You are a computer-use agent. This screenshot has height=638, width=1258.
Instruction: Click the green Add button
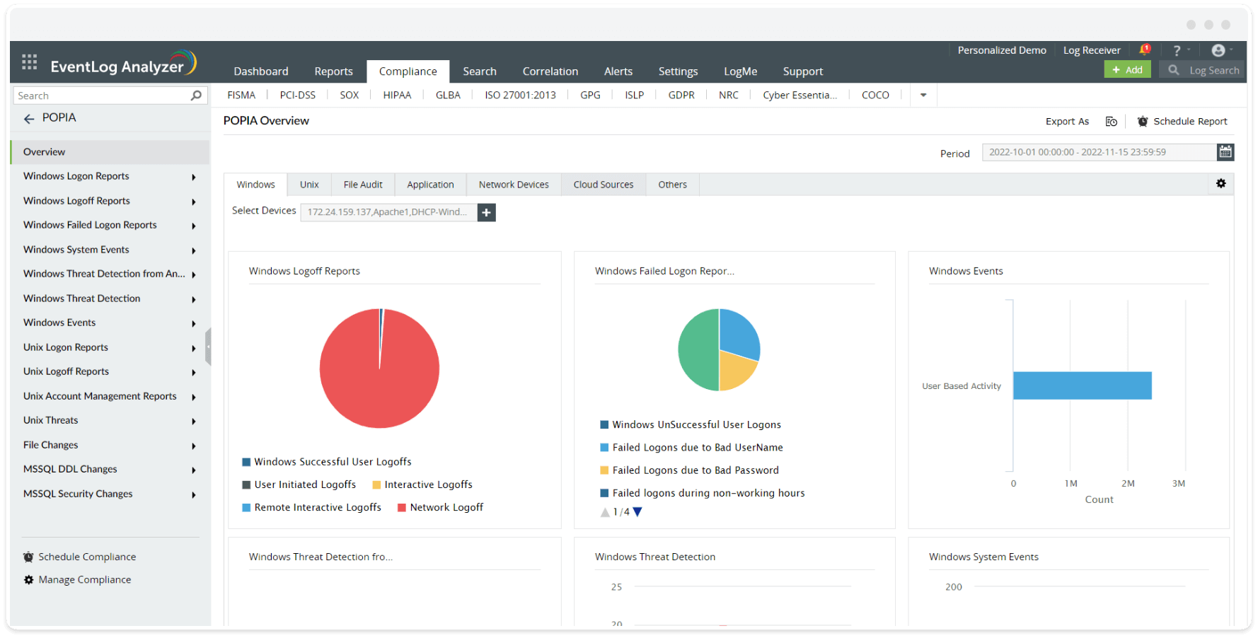[x=1128, y=69]
